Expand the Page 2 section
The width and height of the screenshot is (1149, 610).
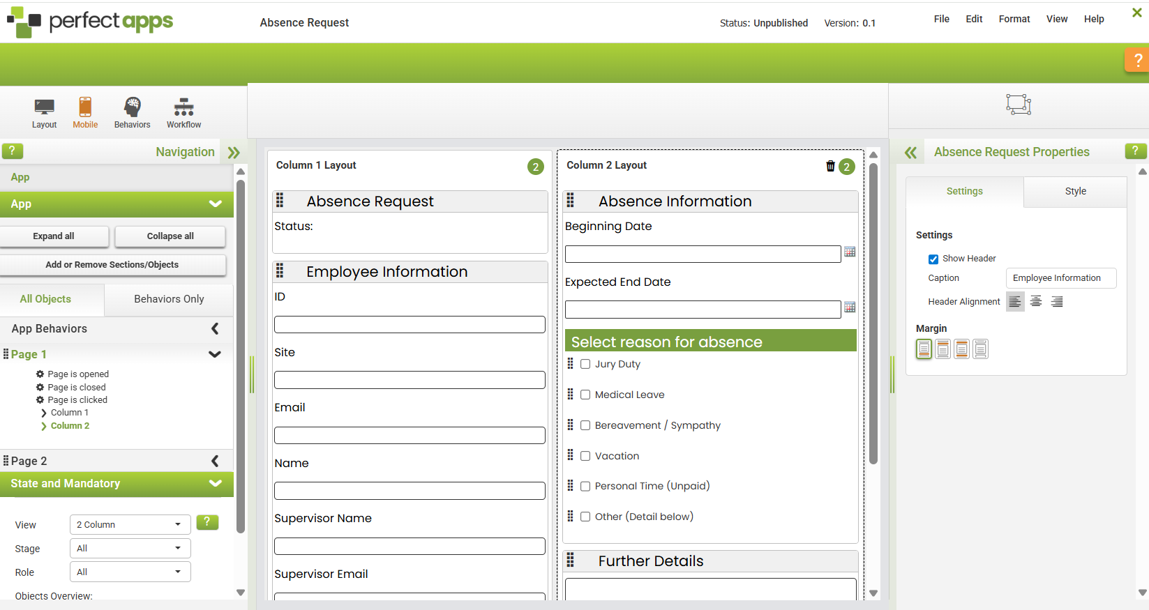click(215, 461)
